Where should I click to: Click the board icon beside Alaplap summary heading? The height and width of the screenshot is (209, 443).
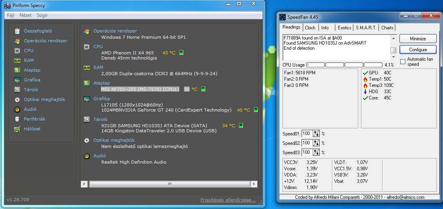[x=87, y=83]
